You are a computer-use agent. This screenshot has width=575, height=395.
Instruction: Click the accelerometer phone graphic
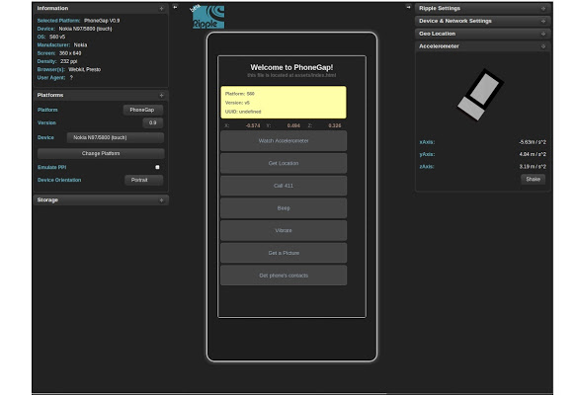click(480, 95)
